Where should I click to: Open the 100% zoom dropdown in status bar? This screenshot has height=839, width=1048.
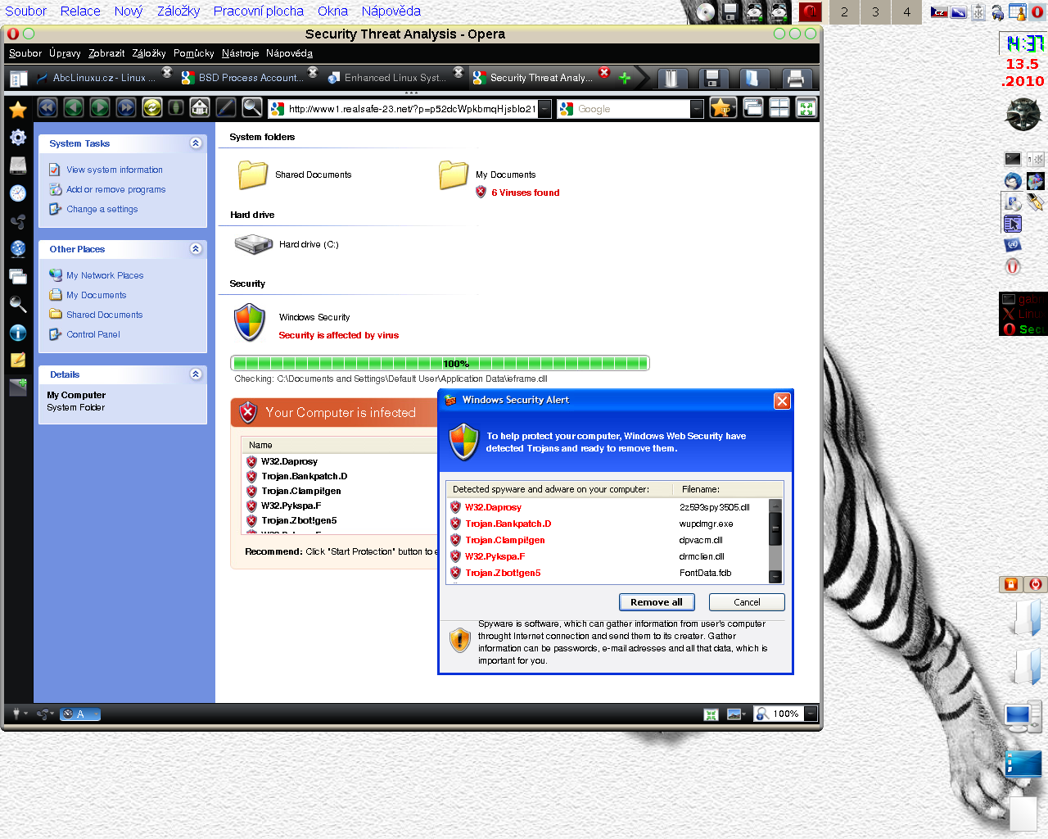[x=811, y=714]
